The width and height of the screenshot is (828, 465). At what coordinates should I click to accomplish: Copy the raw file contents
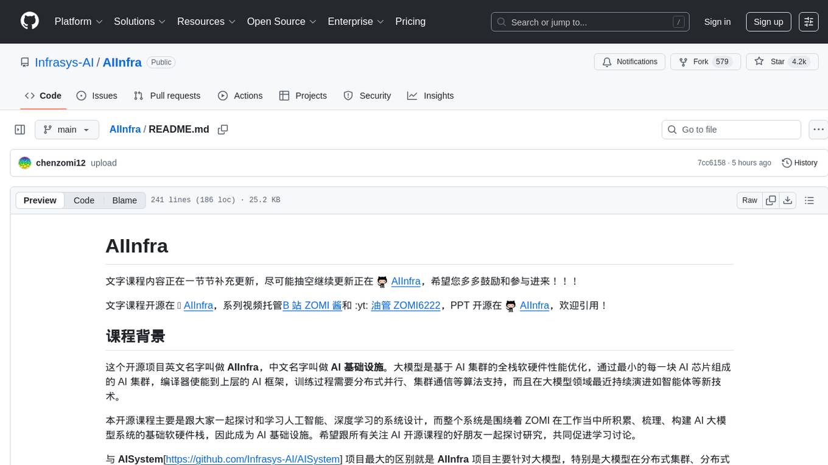771,200
